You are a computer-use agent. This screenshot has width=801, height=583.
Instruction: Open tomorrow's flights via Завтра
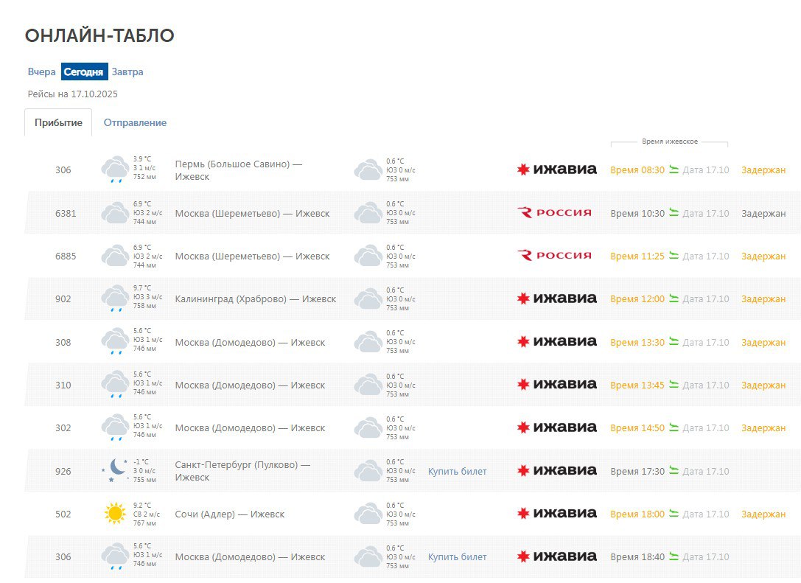(x=127, y=71)
